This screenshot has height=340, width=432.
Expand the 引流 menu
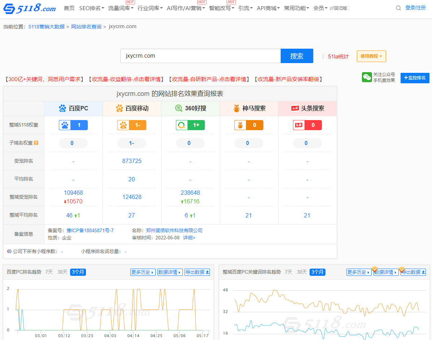click(245, 8)
